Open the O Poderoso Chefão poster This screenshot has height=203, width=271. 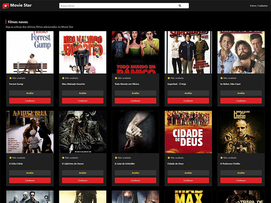(241, 132)
